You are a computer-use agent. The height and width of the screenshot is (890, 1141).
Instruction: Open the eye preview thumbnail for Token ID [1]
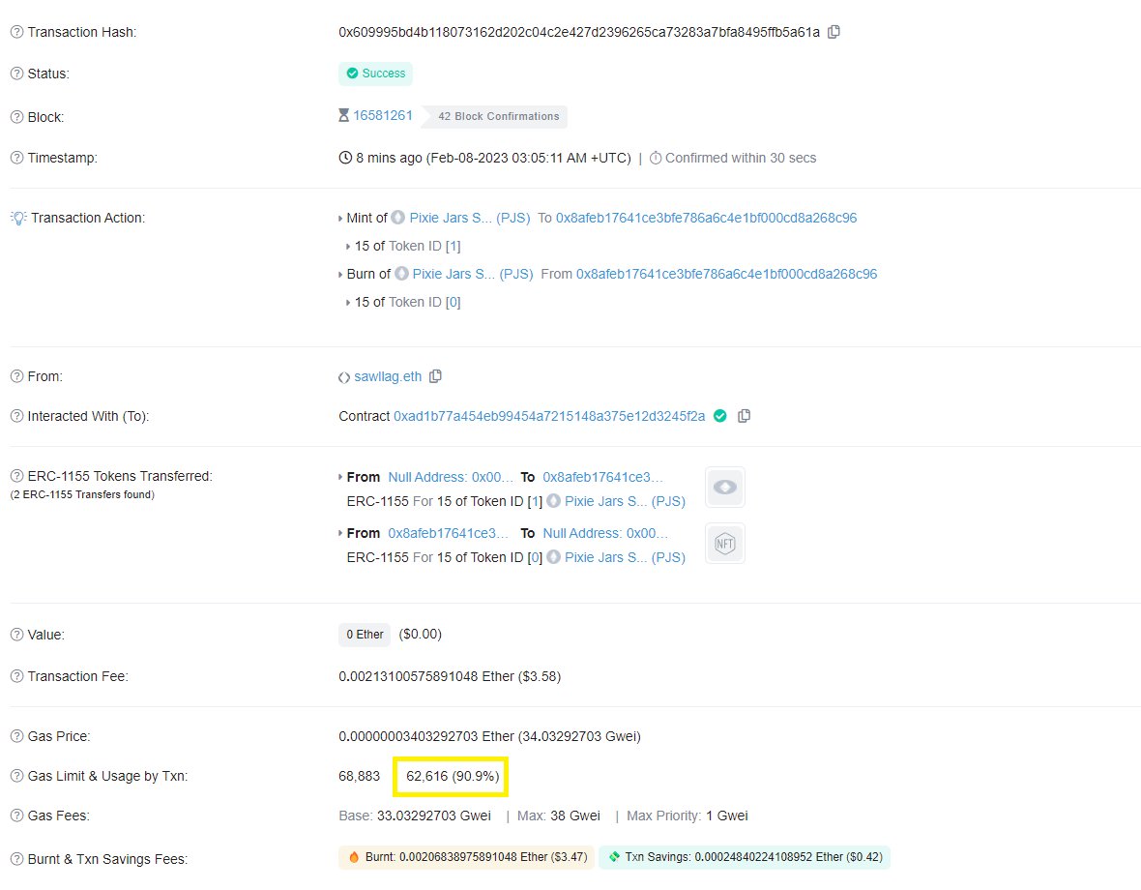[x=725, y=488]
